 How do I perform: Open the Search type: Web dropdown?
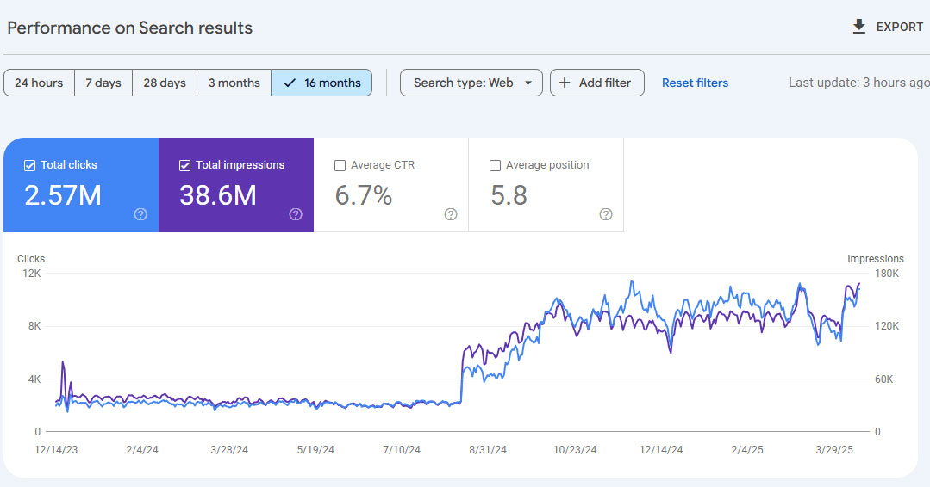coord(471,83)
